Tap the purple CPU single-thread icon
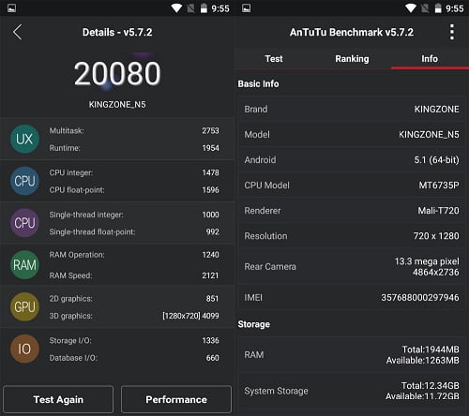 24,223
